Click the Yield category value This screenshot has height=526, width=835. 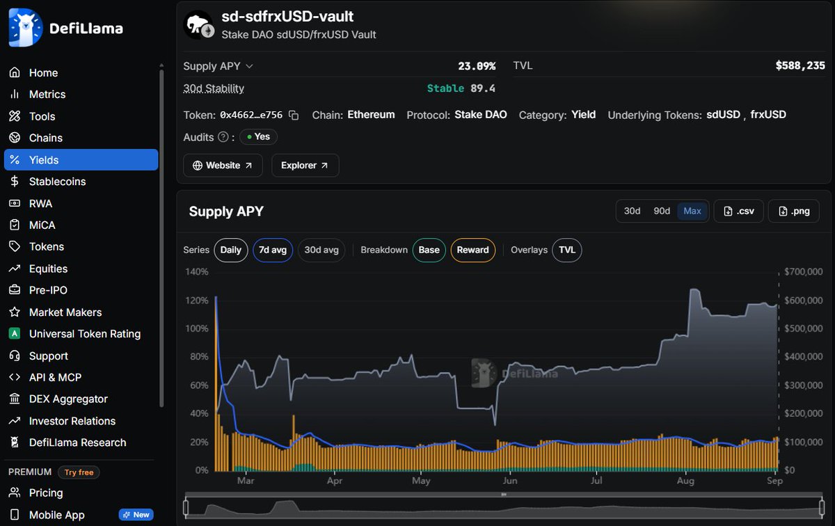click(x=584, y=115)
